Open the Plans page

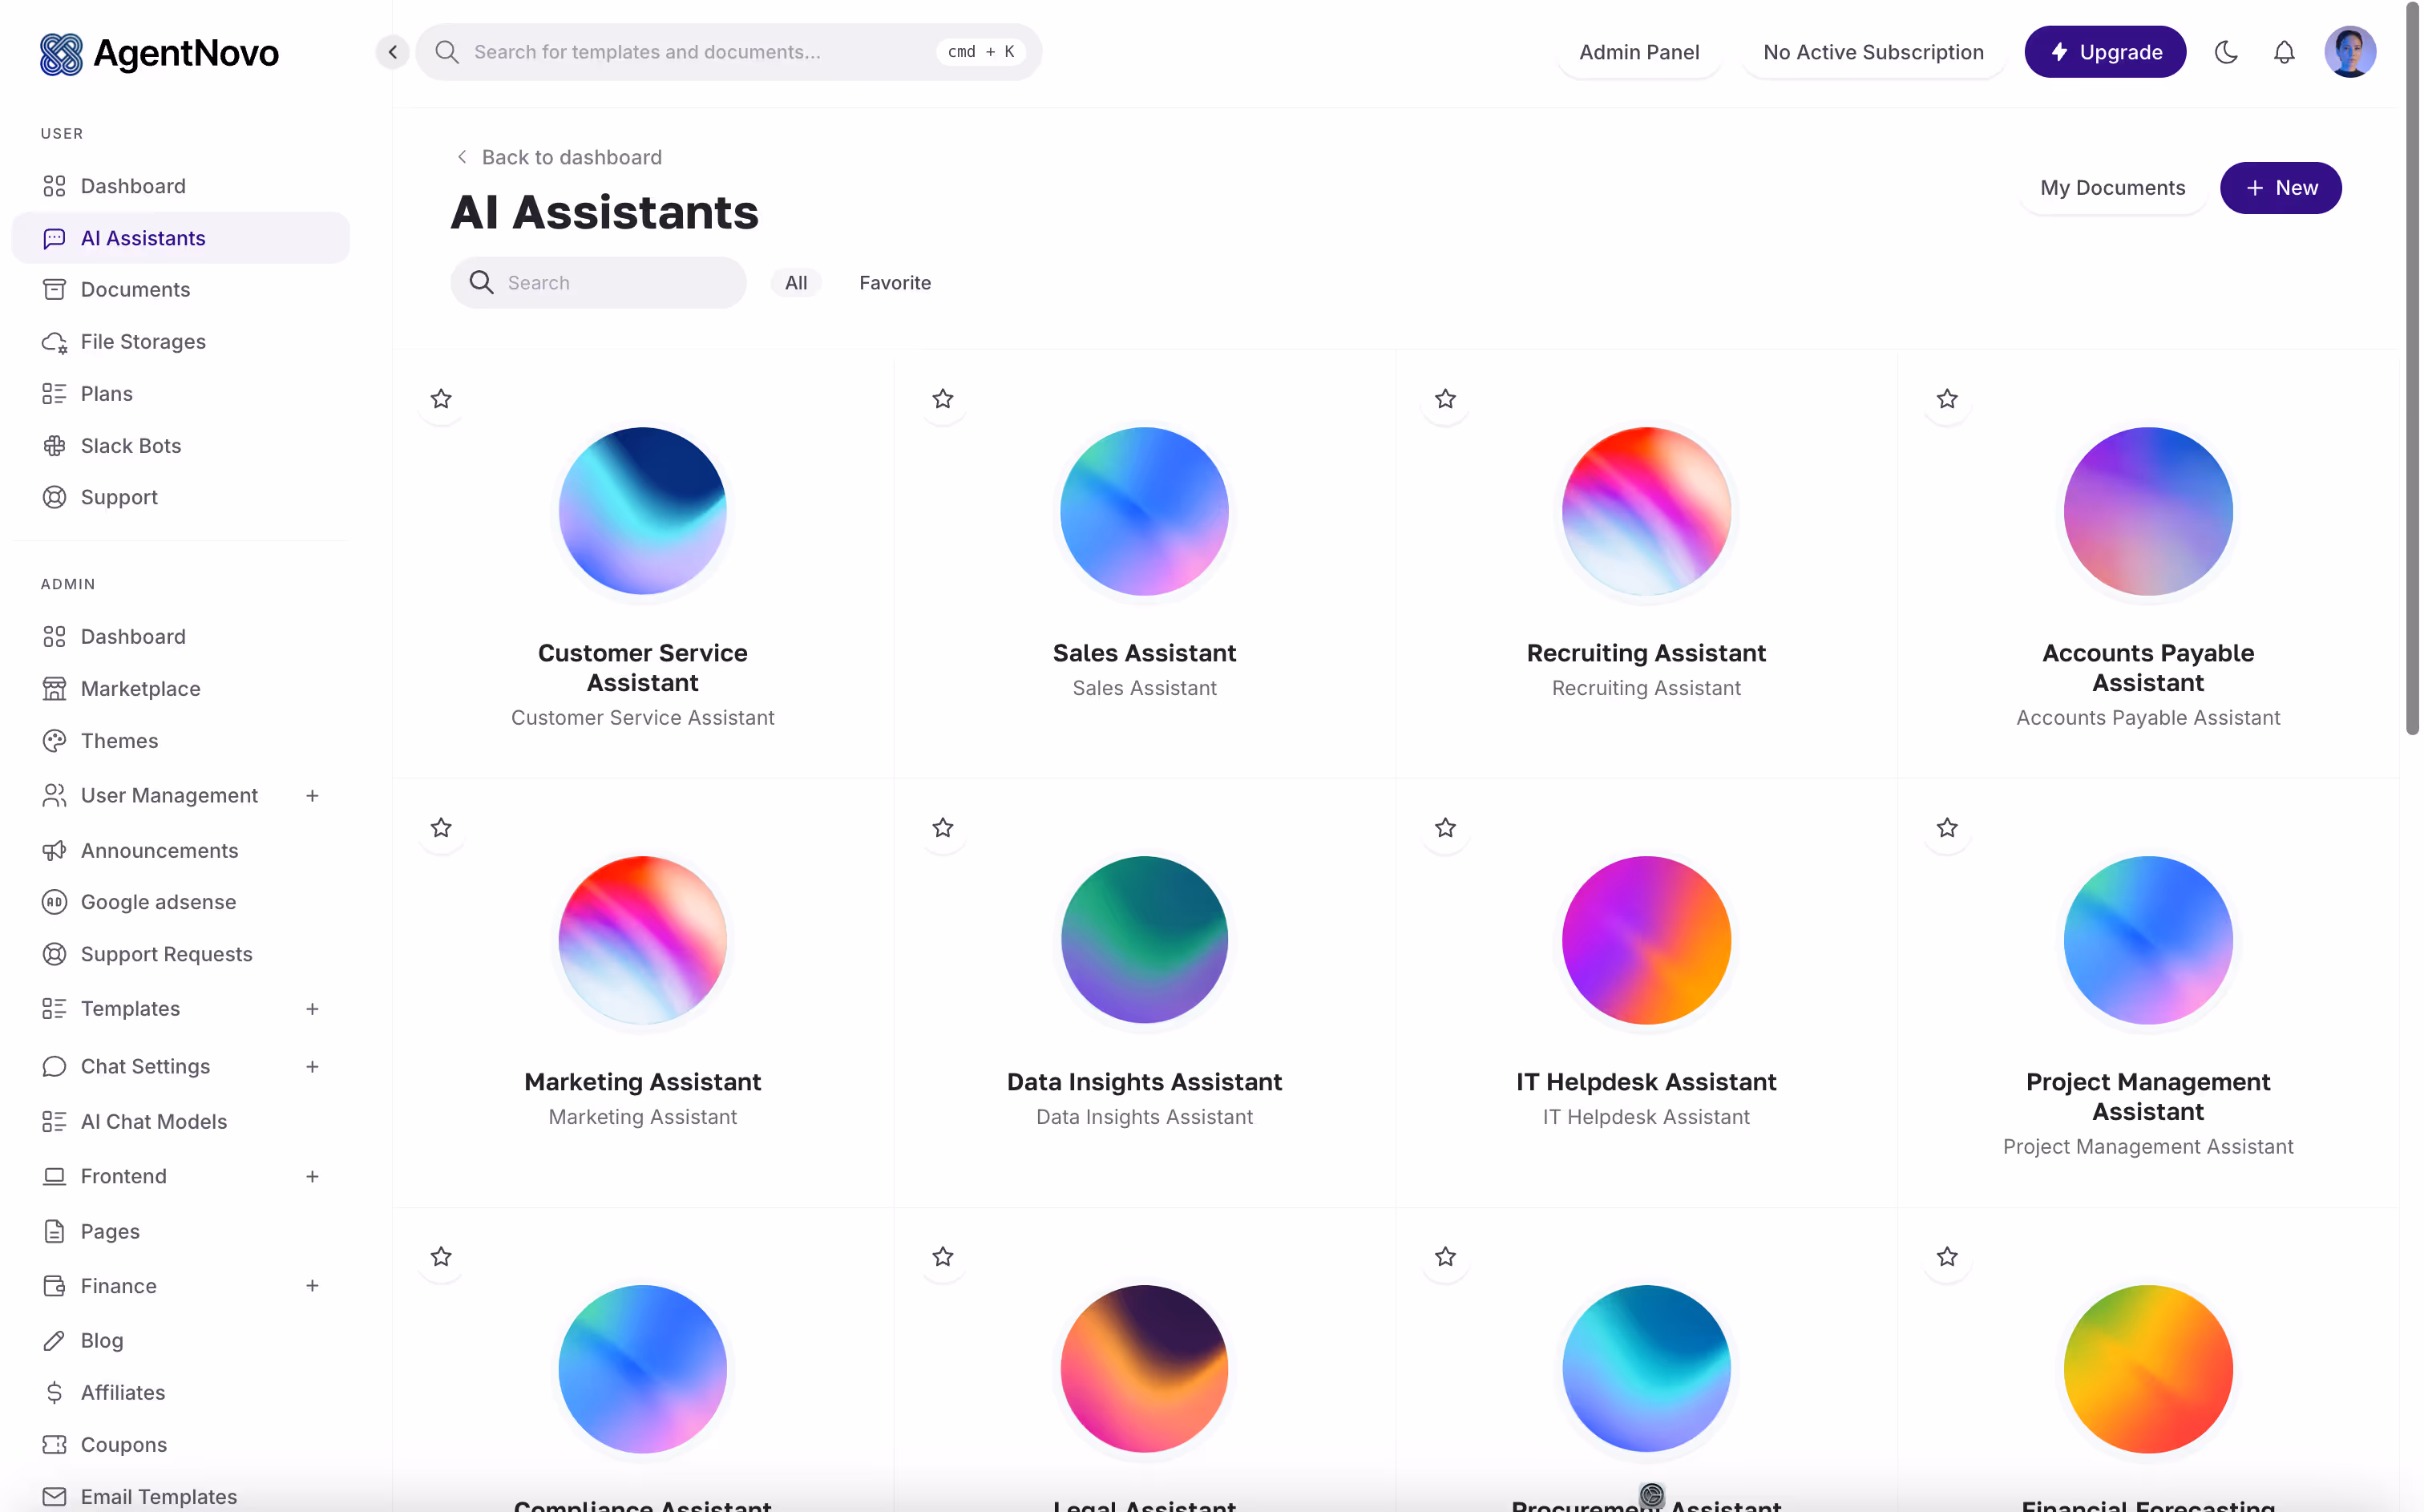tap(181, 394)
